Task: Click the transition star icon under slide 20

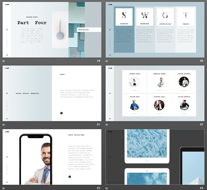Action: point(107,61)
